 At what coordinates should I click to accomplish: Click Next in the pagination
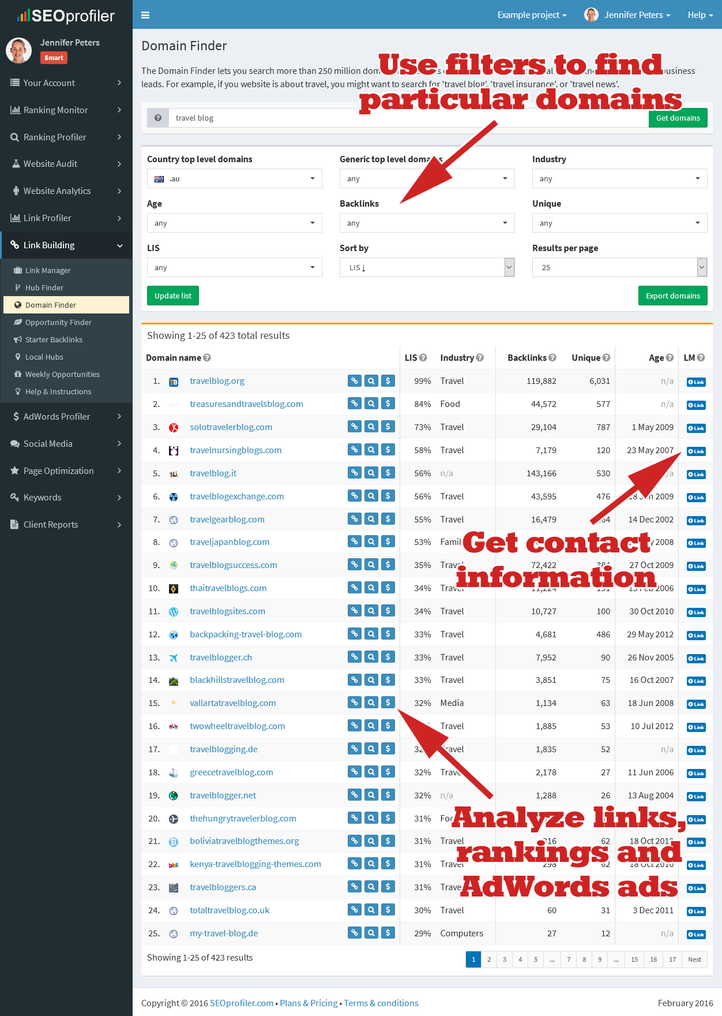pyautogui.click(x=694, y=959)
